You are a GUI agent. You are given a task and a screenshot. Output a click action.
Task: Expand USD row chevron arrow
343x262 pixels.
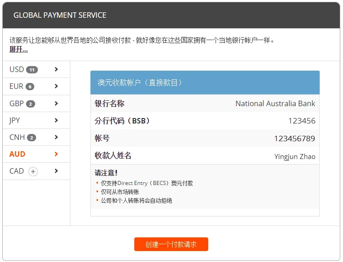pos(56,69)
